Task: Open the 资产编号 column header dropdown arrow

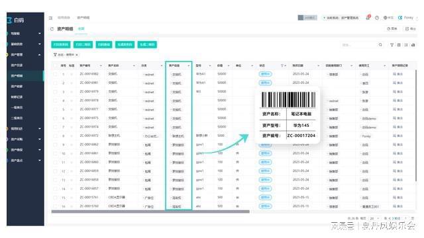Action: point(101,66)
